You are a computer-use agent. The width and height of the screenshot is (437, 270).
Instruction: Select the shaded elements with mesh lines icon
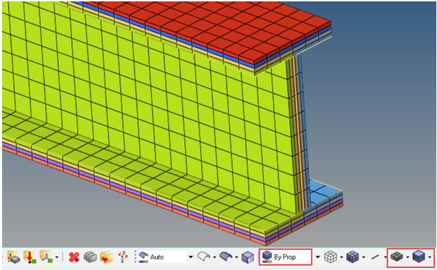pos(353,257)
